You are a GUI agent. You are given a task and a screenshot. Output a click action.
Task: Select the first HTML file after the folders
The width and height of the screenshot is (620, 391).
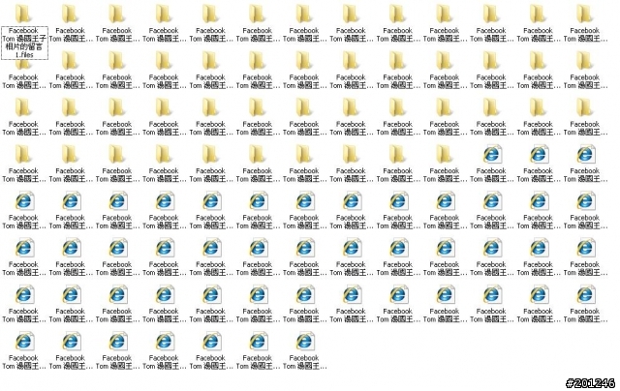point(491,155)
